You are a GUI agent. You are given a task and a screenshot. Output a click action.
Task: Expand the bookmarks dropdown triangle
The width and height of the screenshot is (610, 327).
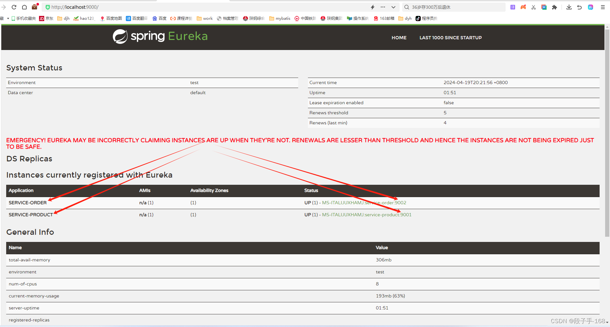point(8,19)
